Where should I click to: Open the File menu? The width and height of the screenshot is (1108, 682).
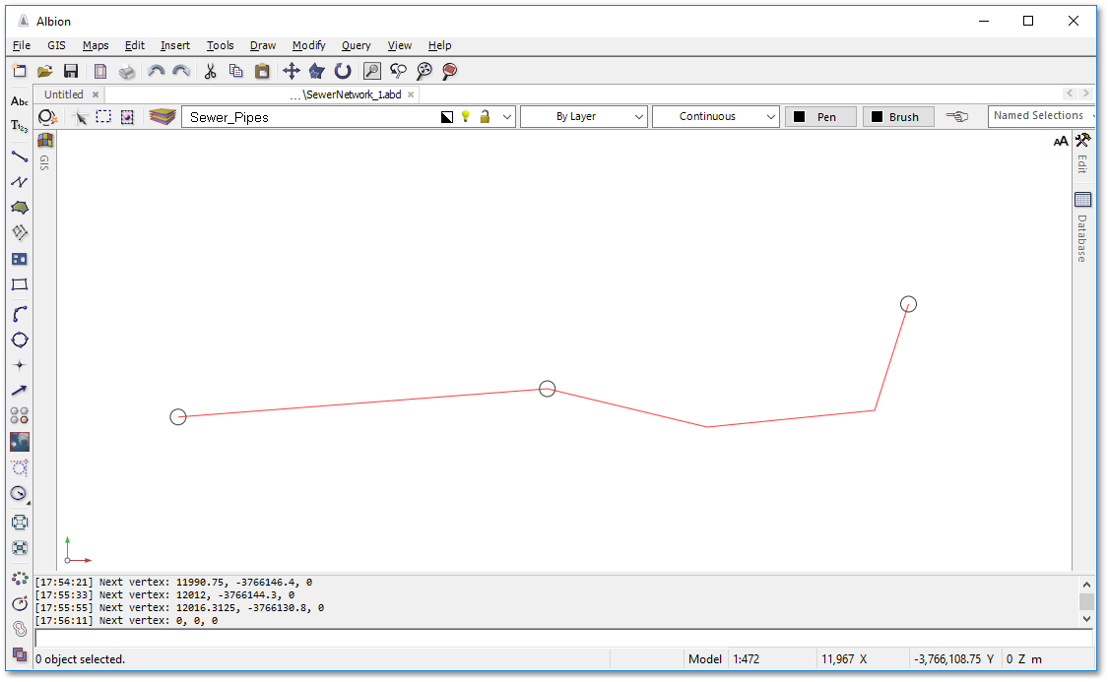point(22,45)
